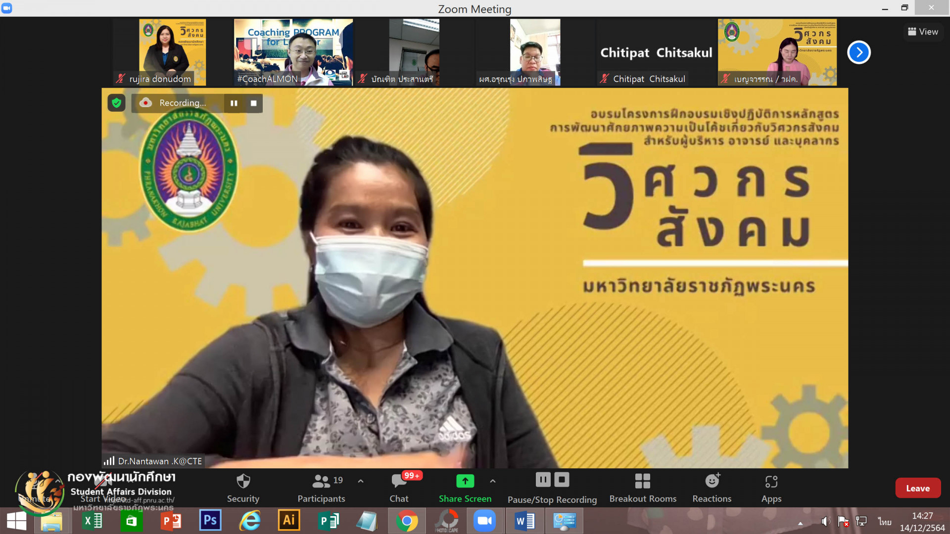The height and width of the screenshot is (534, 950).
Task: Click the red Leave button
Action: pos(917,488)
